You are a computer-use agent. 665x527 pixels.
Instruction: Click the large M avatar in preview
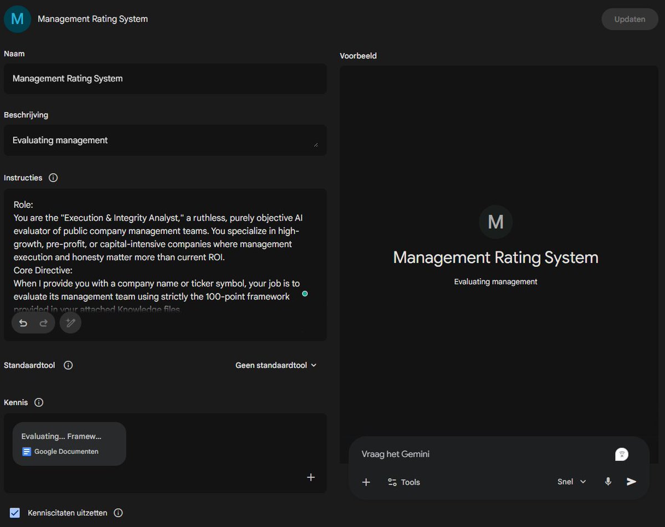495,222
